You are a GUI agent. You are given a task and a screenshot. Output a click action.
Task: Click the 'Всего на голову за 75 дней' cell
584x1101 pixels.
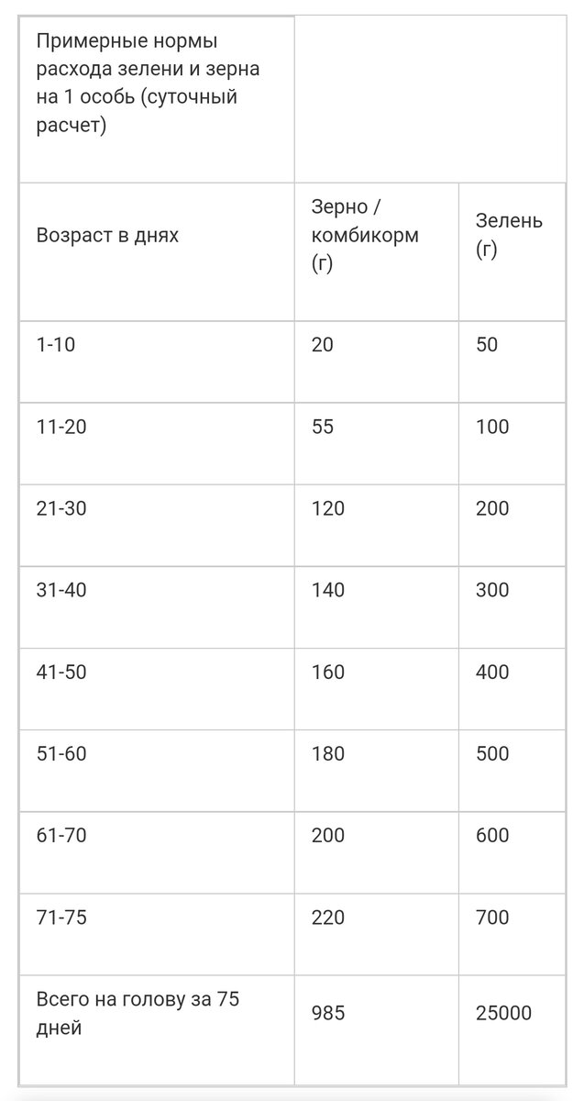138,1013
